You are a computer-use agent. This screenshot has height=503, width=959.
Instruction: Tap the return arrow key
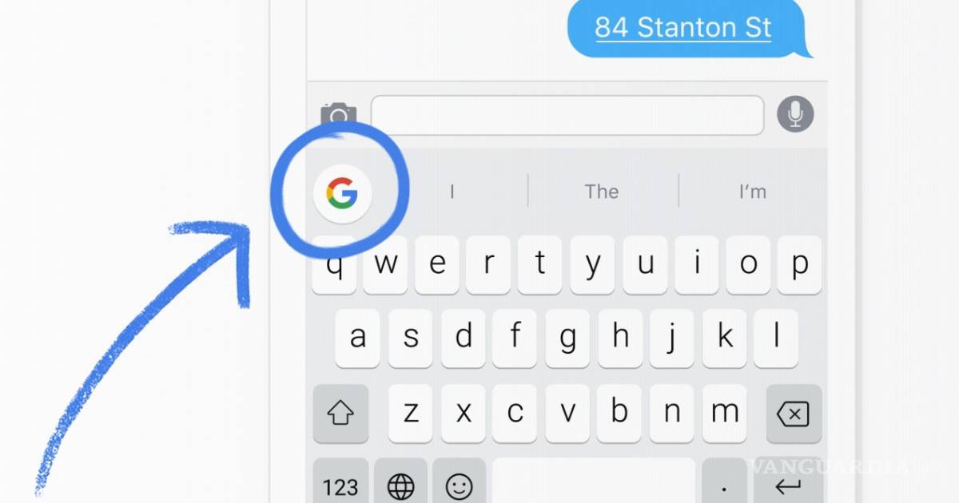pos(787,485)
